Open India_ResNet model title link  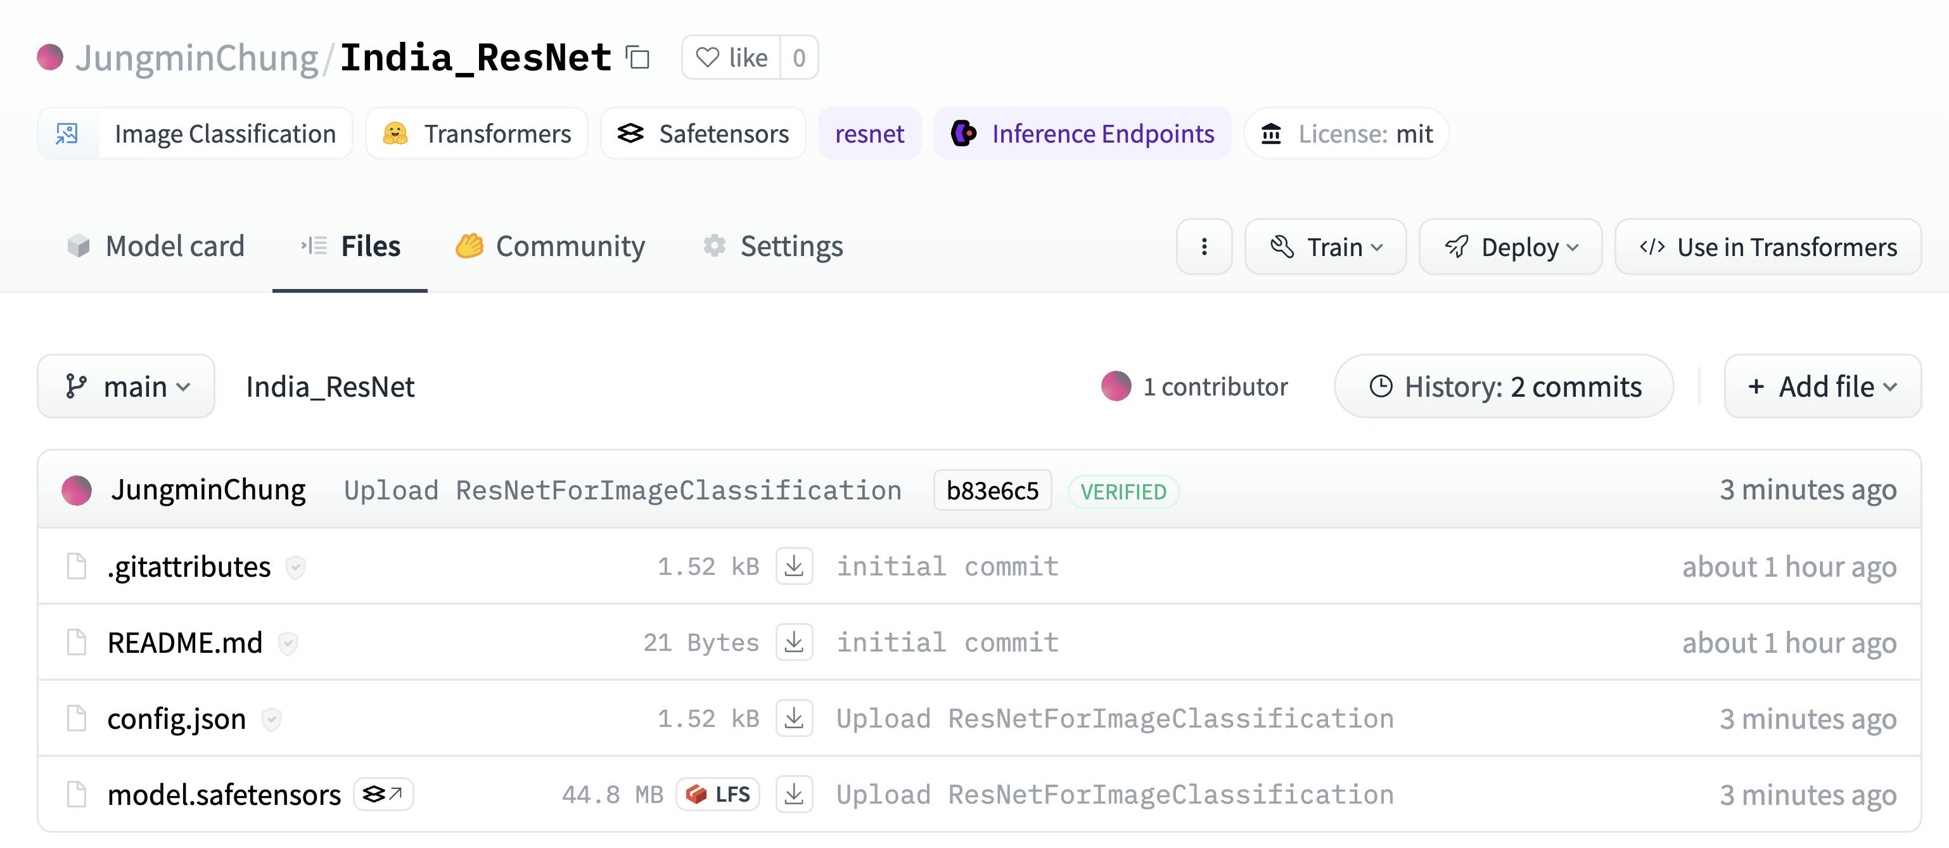coord(476,58)
